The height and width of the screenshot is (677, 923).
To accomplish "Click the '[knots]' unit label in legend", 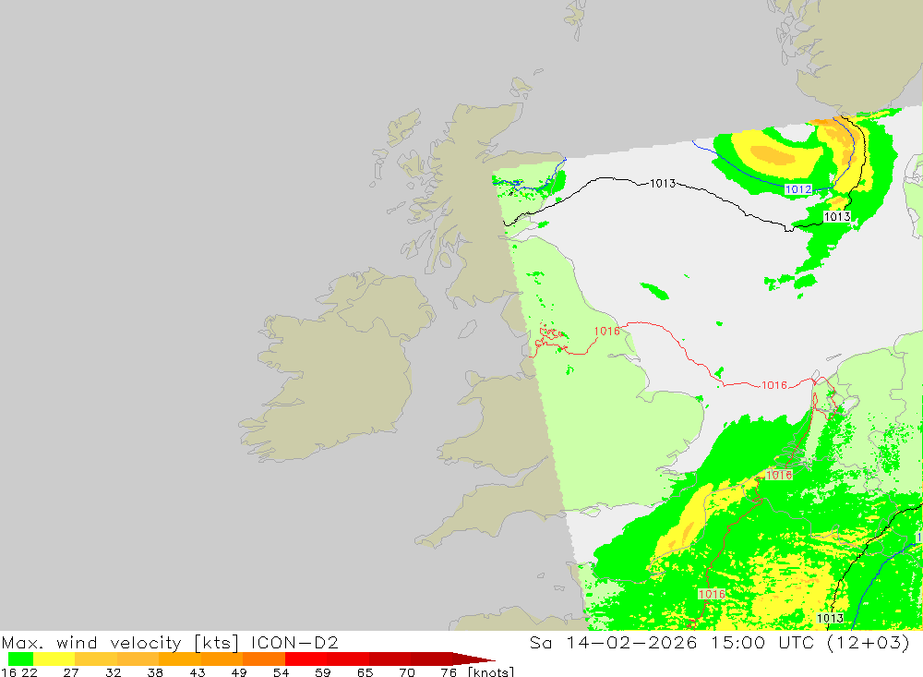I will click(x=491, y=671).
